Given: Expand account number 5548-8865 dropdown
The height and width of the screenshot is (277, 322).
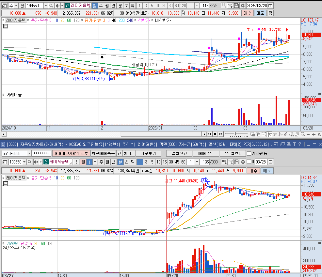Looking at the screenshot, I should tap(29, 153).
